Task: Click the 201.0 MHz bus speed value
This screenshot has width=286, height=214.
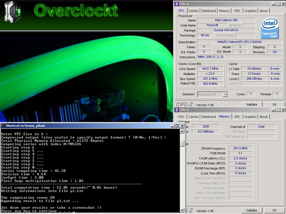Action: click(x=210, y=79)
